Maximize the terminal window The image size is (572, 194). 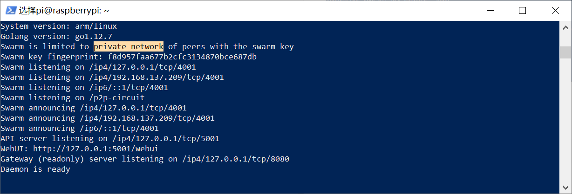point(522,10)
